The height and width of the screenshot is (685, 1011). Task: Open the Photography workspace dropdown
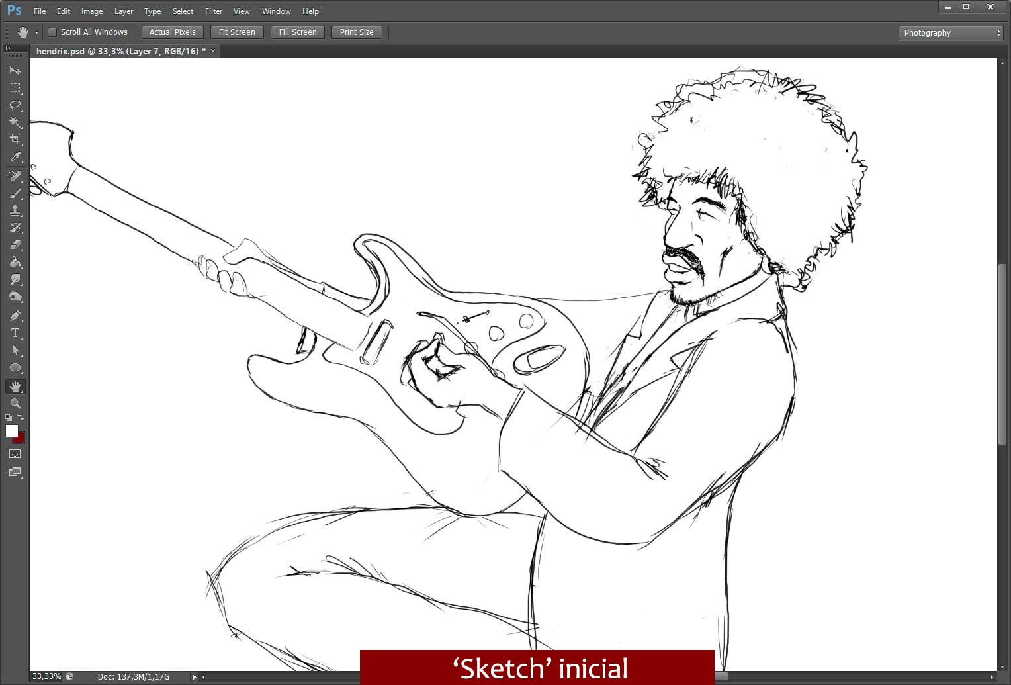pos(951,32)
